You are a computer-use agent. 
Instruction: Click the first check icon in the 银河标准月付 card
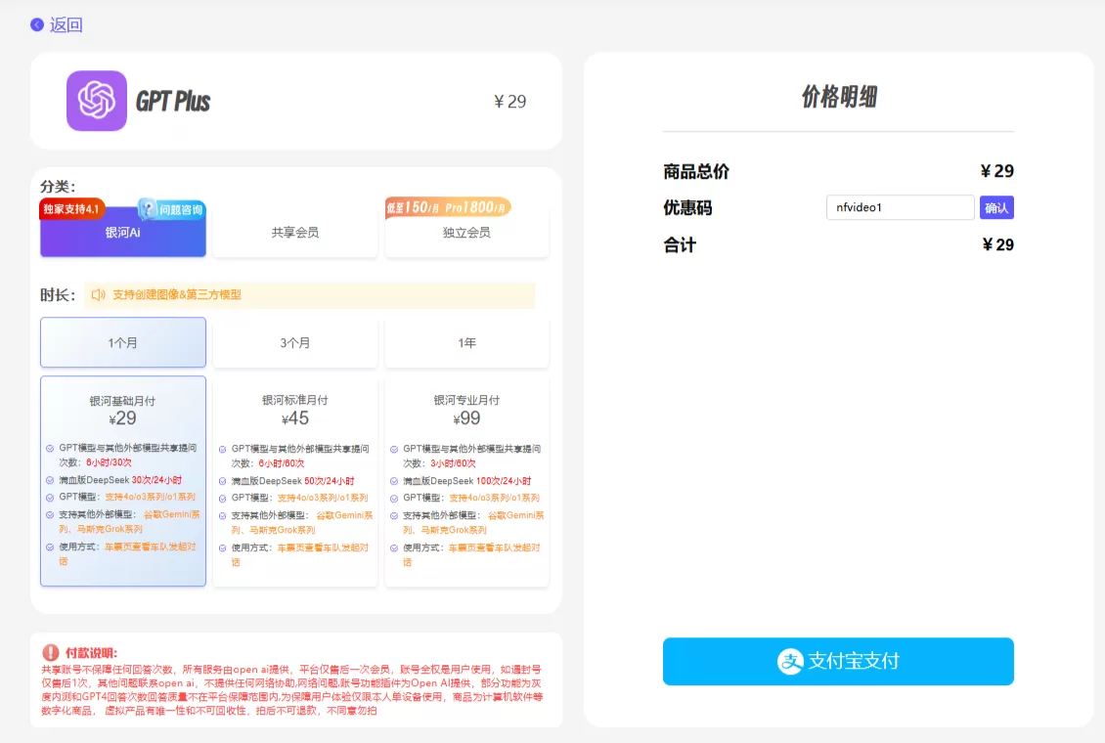point(223,450)
